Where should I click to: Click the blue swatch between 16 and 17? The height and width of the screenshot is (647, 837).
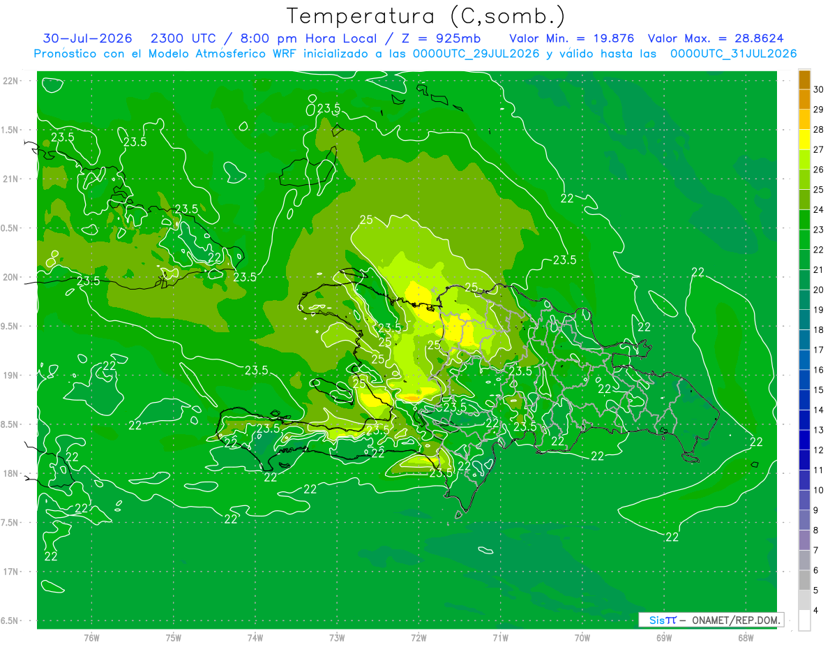(804, 360)
